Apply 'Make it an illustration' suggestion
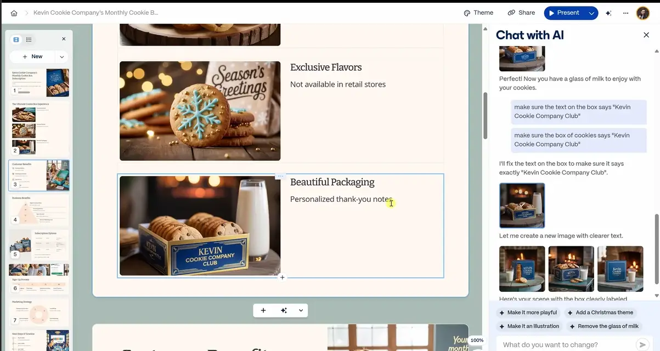The width and height of the screenshot is (660, 351). click(529, 326)
